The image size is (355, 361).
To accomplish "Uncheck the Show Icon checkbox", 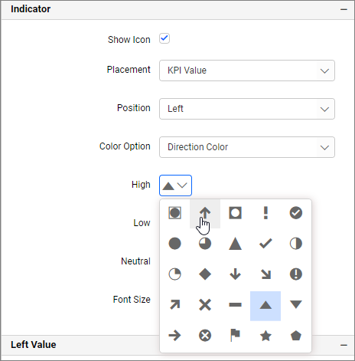I will coord(164,38).
